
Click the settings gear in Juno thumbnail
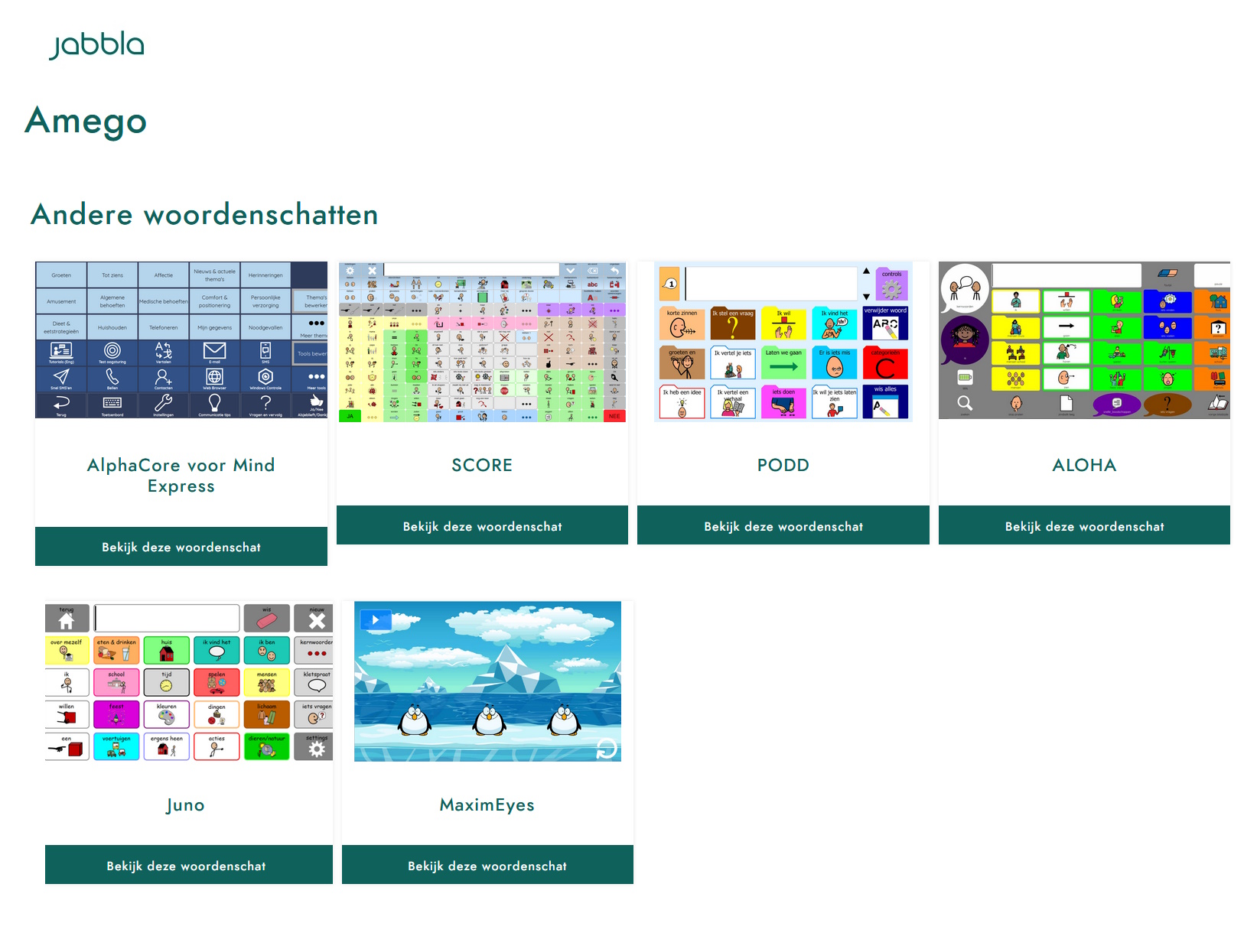pos(316,749)
